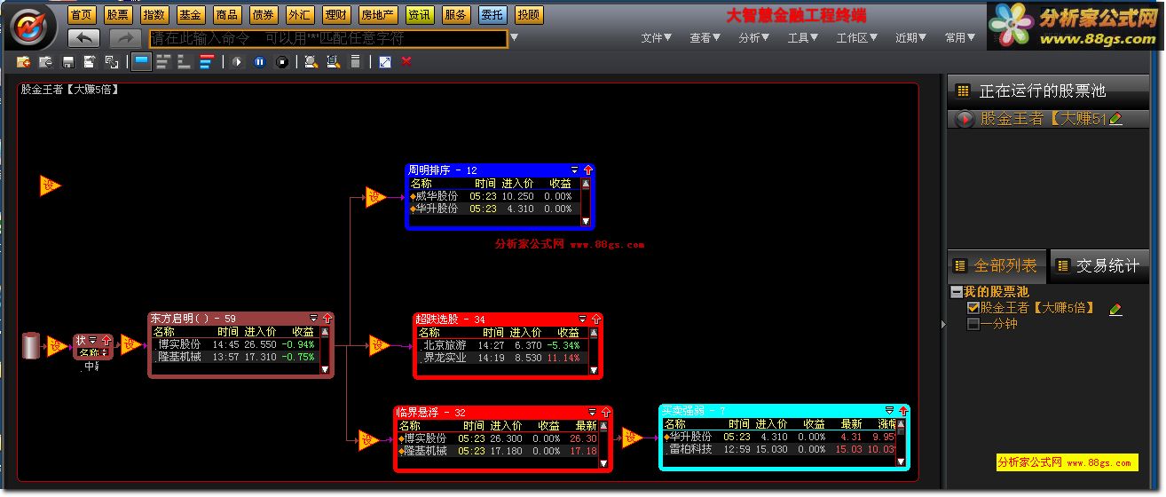Image resolution: width=1166 pixels, height=497 pixels.
Task: Click the 设 node before the cyan box
Action: pyautogui.click(x=631, y=438)
